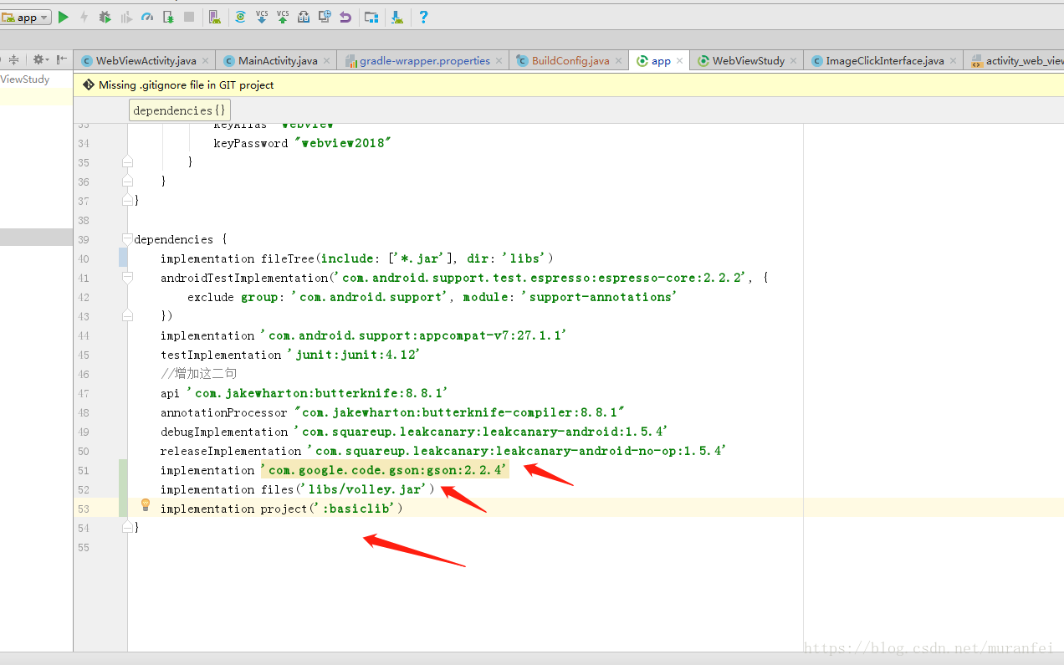Click fold end marker at line 43
Image resolution: width=1064 pixels, height=665 pixels.
pos(127,315)
